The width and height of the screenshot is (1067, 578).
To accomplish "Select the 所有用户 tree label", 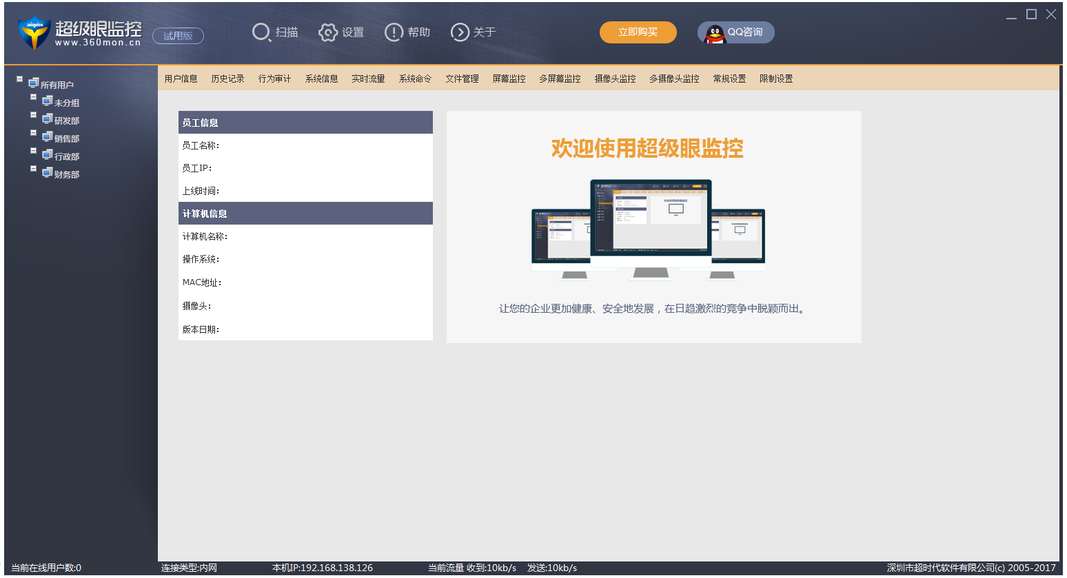I will click(57, 85).
